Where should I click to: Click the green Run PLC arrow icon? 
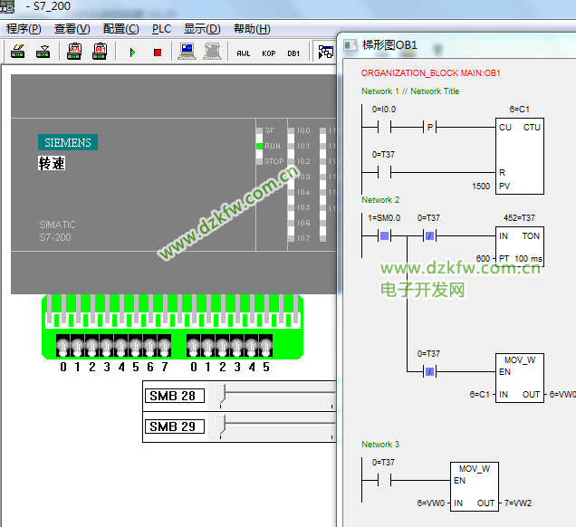click(132, 53)
